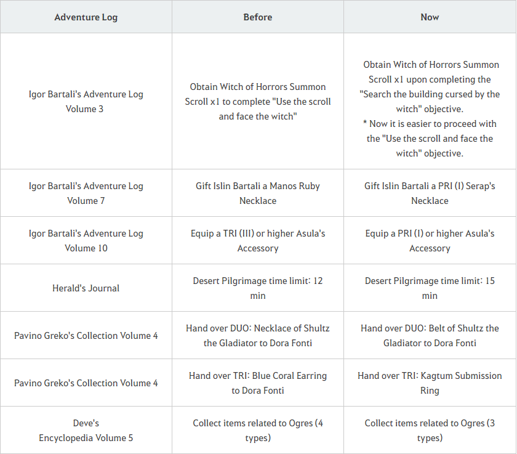Select the Herald's Journal cell
Viewport: 517px width, 454px height.
pyautogui.click(x=86, y=288)
